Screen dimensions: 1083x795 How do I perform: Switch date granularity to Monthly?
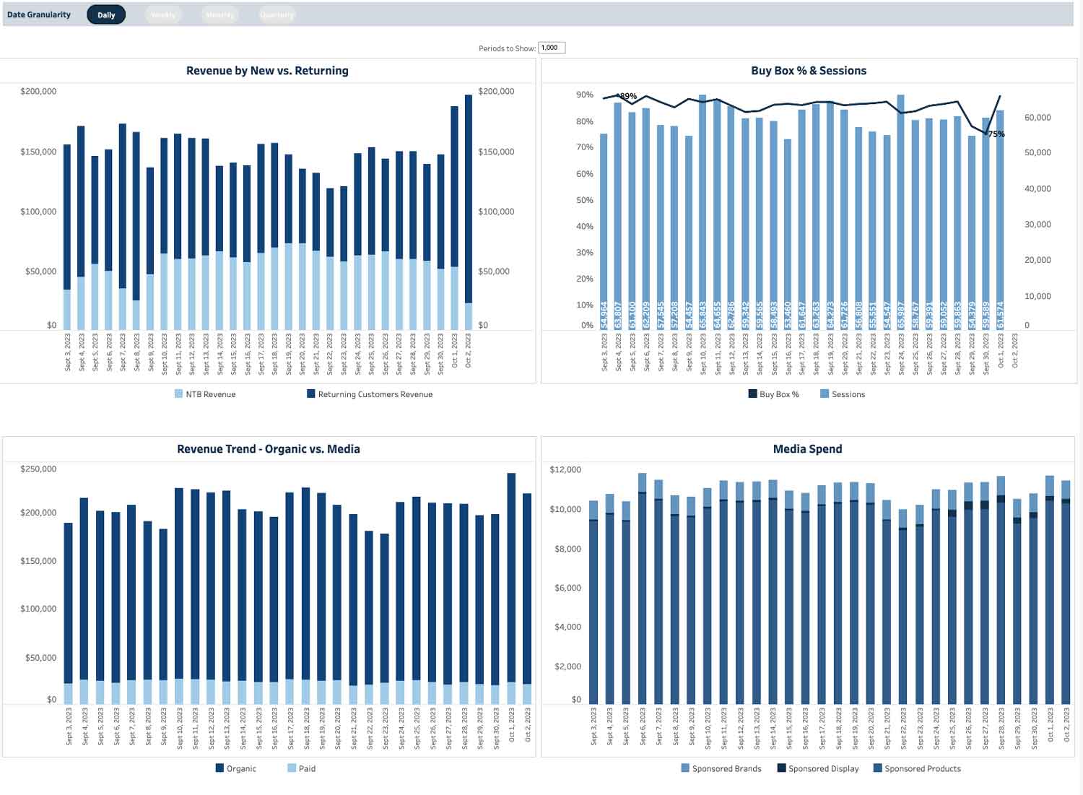219,14
